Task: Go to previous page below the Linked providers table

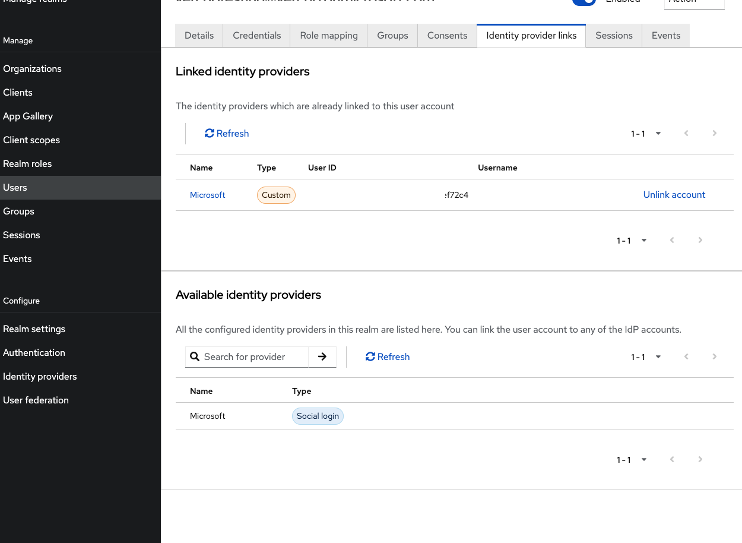Action: pyautogui.click(x=672, y=241)
